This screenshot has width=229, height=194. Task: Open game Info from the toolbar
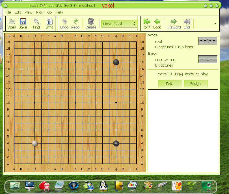(50, 24)
